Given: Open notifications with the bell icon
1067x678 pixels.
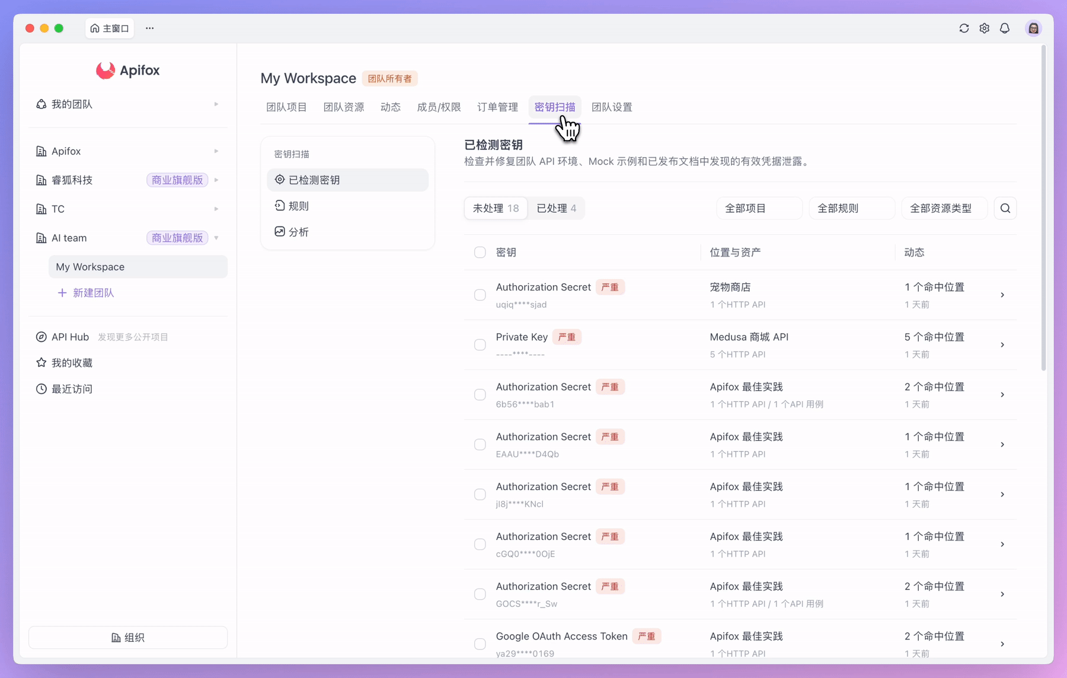Looking at the screenshot, I should [x=1005, y=28].
